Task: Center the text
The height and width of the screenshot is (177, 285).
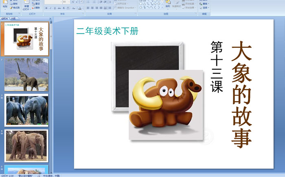Action: click(92, 8)
